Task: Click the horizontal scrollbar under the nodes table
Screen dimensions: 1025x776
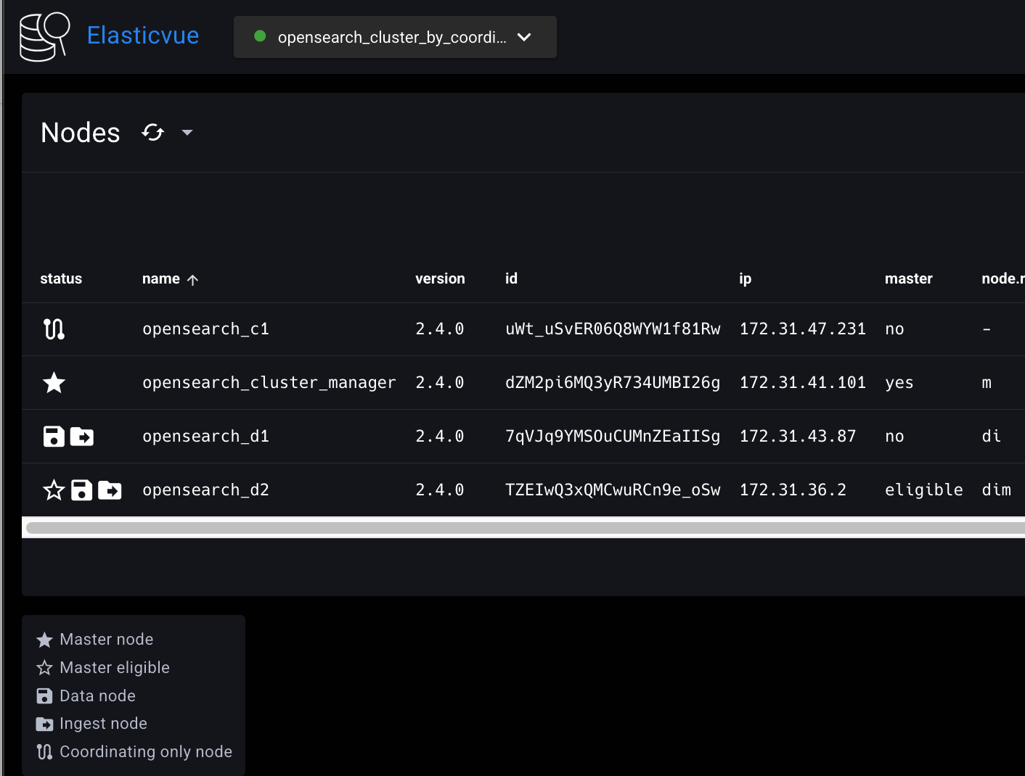Action: (x=526, y=528)
